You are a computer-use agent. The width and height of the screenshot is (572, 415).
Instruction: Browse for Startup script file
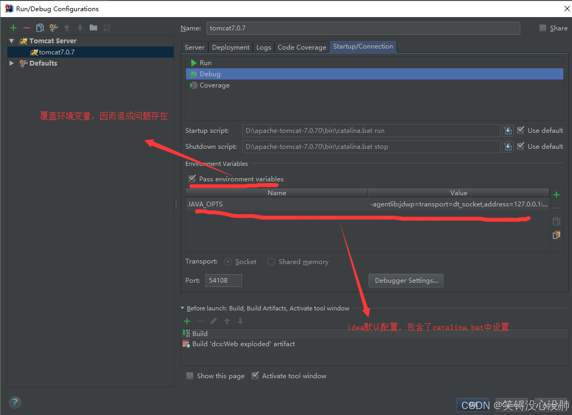click(x=507, y=131)
